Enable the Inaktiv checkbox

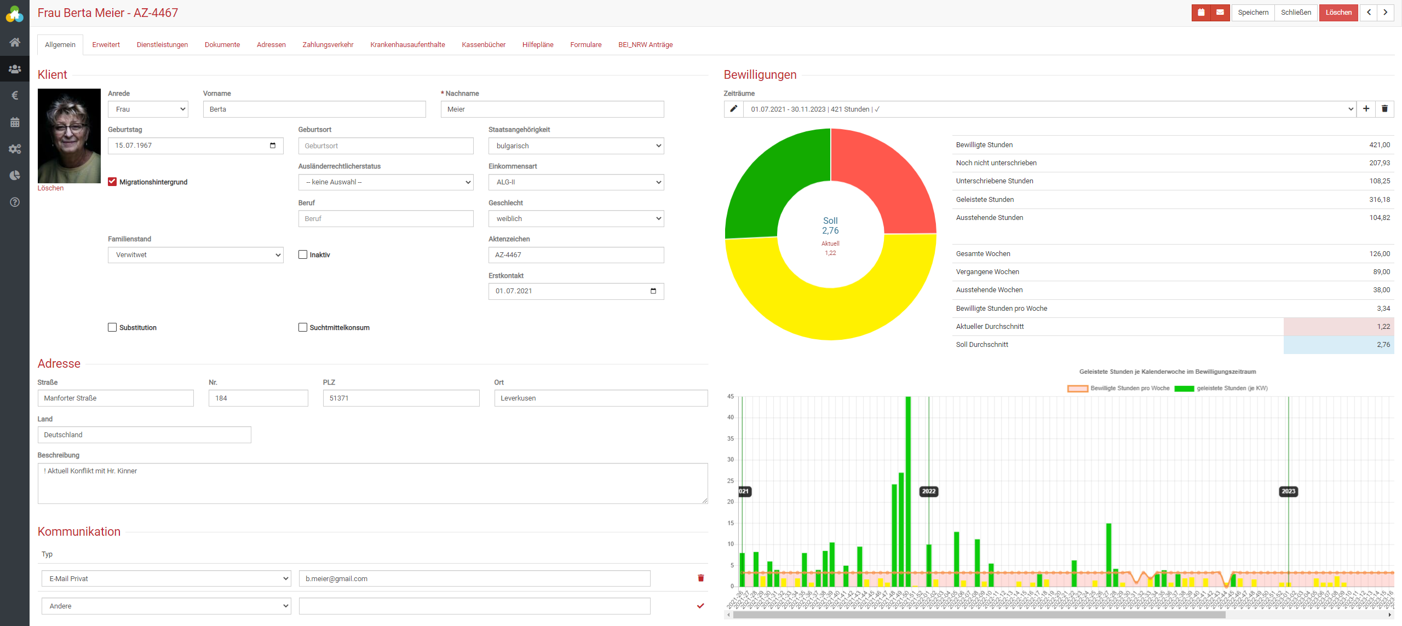303,254
